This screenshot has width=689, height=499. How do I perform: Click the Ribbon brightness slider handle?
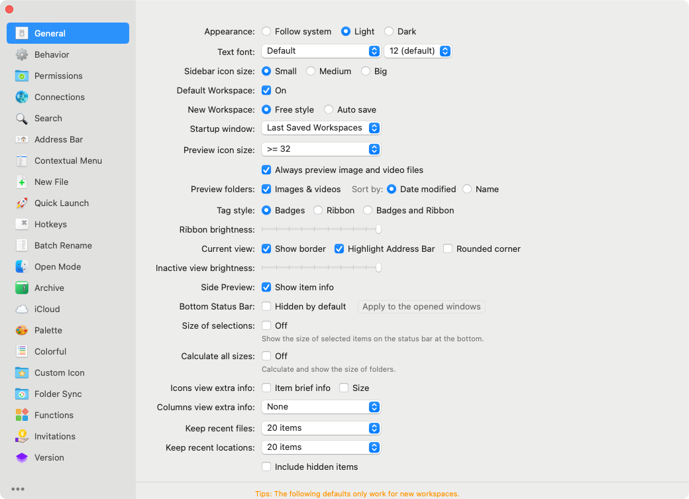pyautogui.click(x=378, y=229)
